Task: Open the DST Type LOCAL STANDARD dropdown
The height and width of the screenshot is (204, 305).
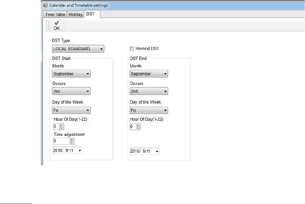Action: 78,49
